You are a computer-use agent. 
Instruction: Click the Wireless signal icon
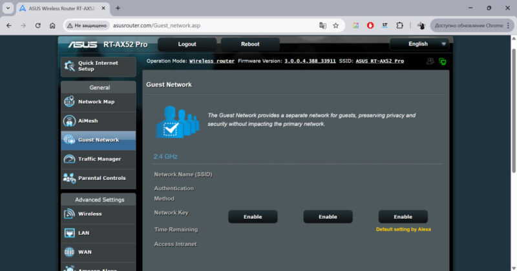point(69,214)
